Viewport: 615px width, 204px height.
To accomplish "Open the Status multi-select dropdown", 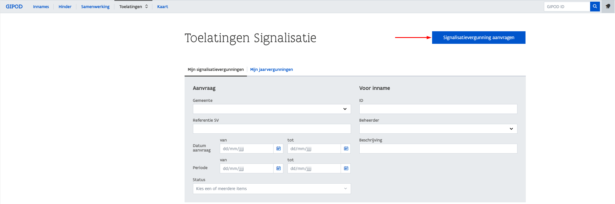I will [x=272, y=189].
